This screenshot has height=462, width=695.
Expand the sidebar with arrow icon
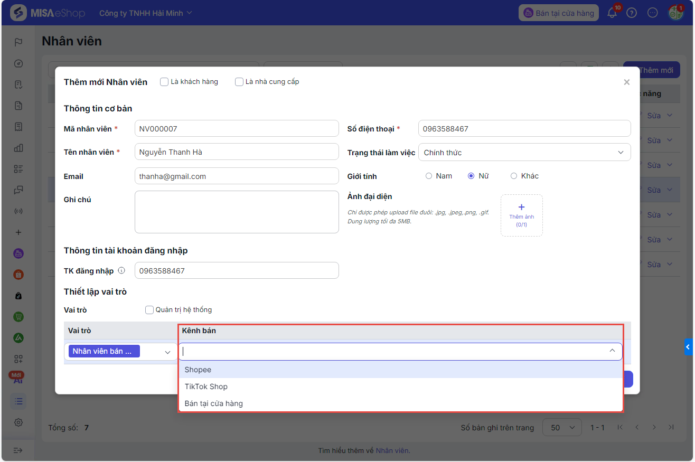click(18, 450)
